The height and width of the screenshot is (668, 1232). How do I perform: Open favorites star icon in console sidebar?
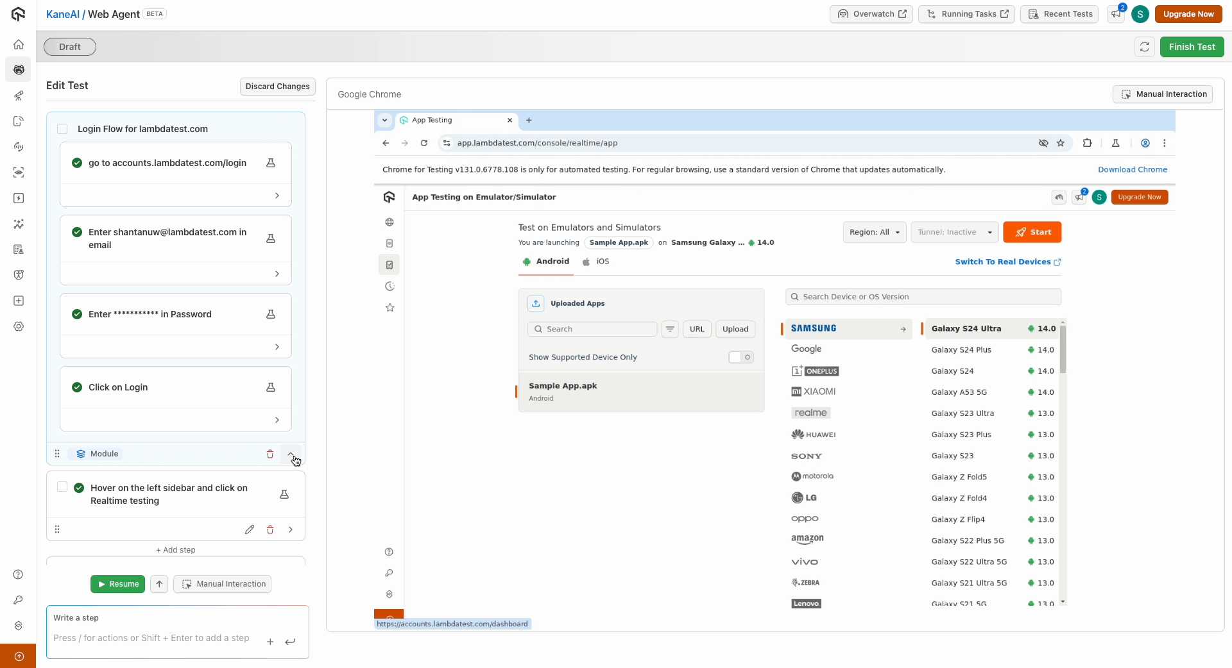(389, 308)
